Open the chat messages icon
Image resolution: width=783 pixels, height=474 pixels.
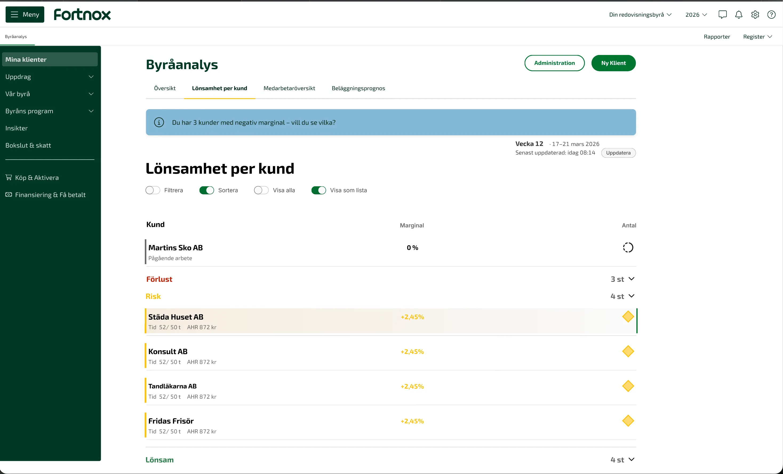point(722,15)
